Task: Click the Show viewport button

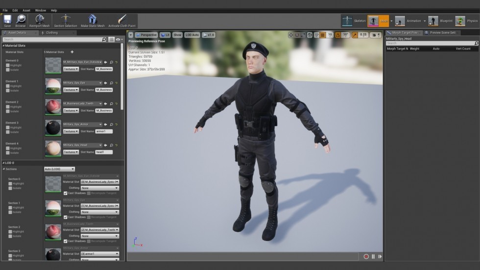Action: [177, 35]
